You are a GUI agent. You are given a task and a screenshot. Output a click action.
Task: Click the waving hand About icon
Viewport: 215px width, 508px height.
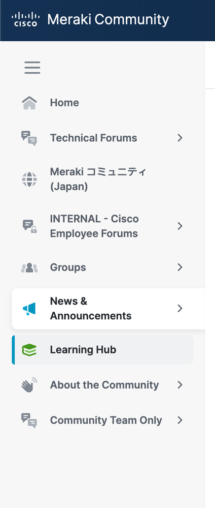(x=29, y=385)
